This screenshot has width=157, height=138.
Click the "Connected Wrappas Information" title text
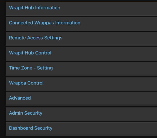click(45, 23)
